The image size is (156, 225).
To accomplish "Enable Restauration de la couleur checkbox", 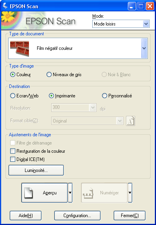I will 38,151.
